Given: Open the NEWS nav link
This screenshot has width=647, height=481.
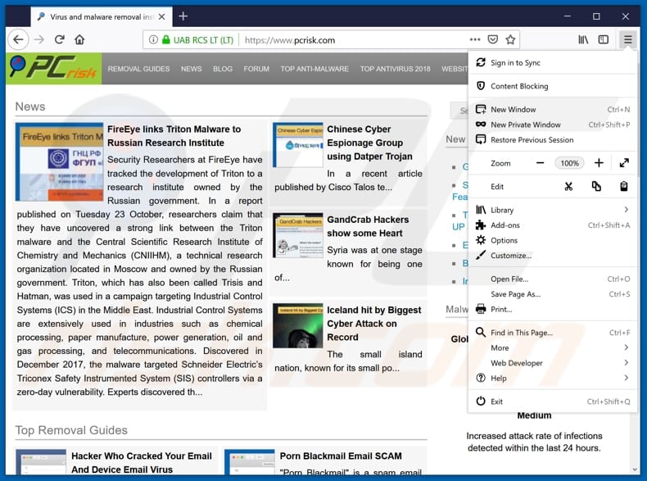Looking at the screenshot, I should [192, 69].
